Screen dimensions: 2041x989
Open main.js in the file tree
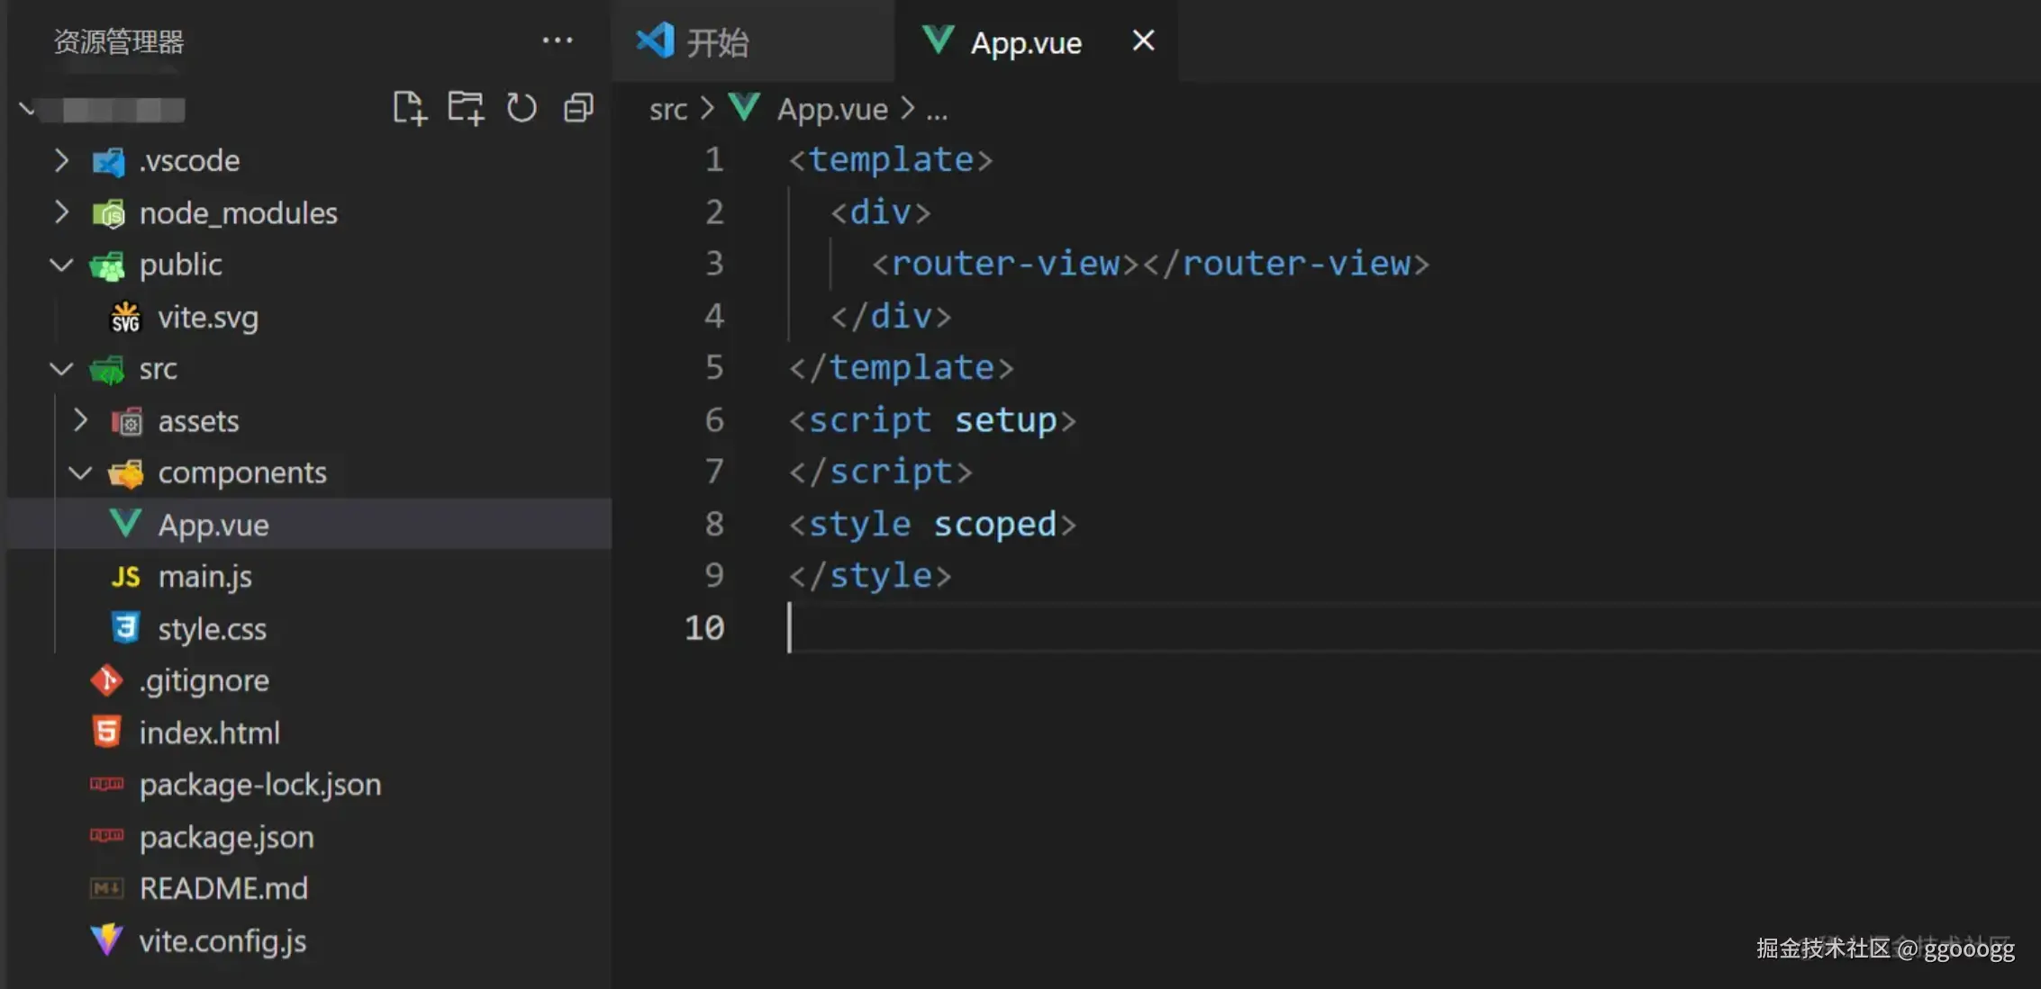[204, 577]
